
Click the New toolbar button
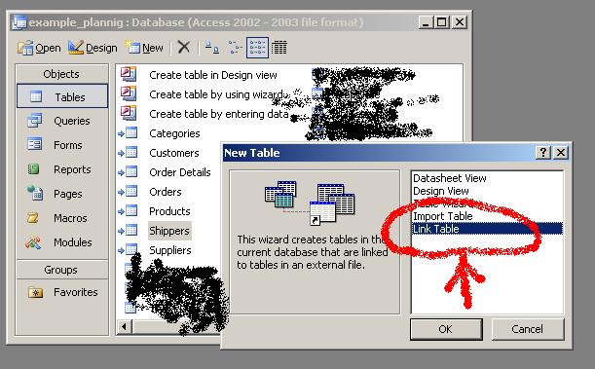pyautogui.click(x=144, y=48)
